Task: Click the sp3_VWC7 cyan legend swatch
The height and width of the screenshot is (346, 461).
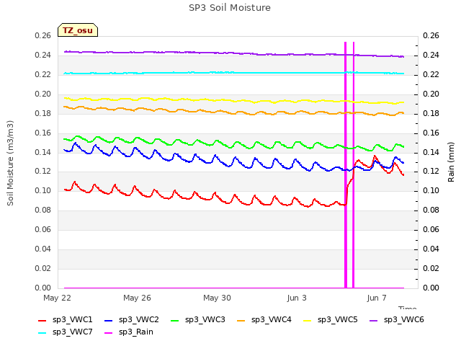Action: click(42, 333)
